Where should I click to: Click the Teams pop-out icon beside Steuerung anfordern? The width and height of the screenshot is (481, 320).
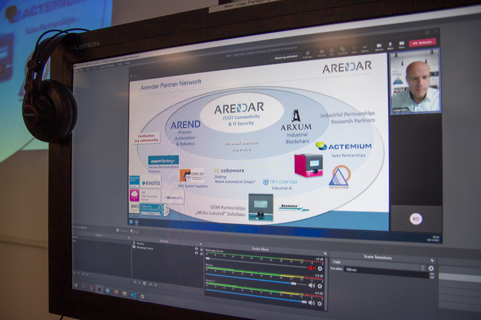pyautogui.click(x=307, y=54)
